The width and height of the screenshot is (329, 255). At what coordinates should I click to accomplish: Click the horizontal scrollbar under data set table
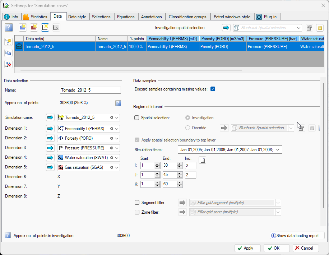coord(131,70)
